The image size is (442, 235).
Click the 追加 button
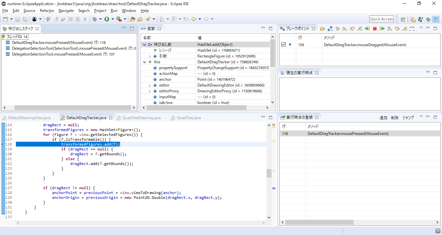pos(383,118)
